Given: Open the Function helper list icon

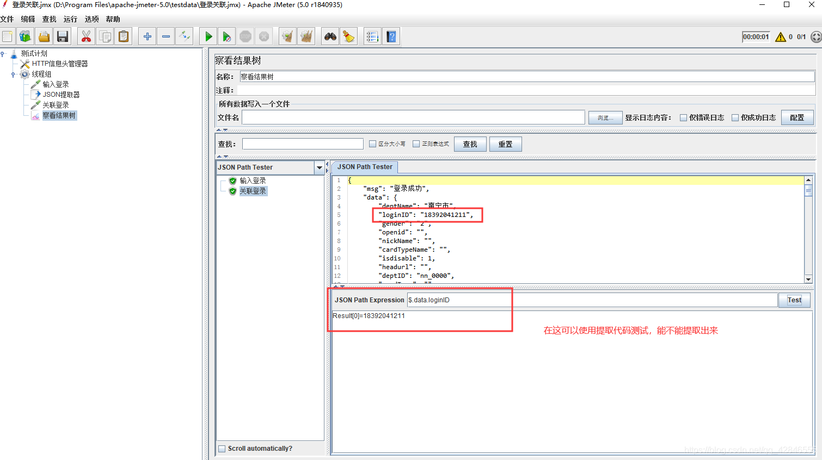Looking at the screenshot, I should [372, 36].
